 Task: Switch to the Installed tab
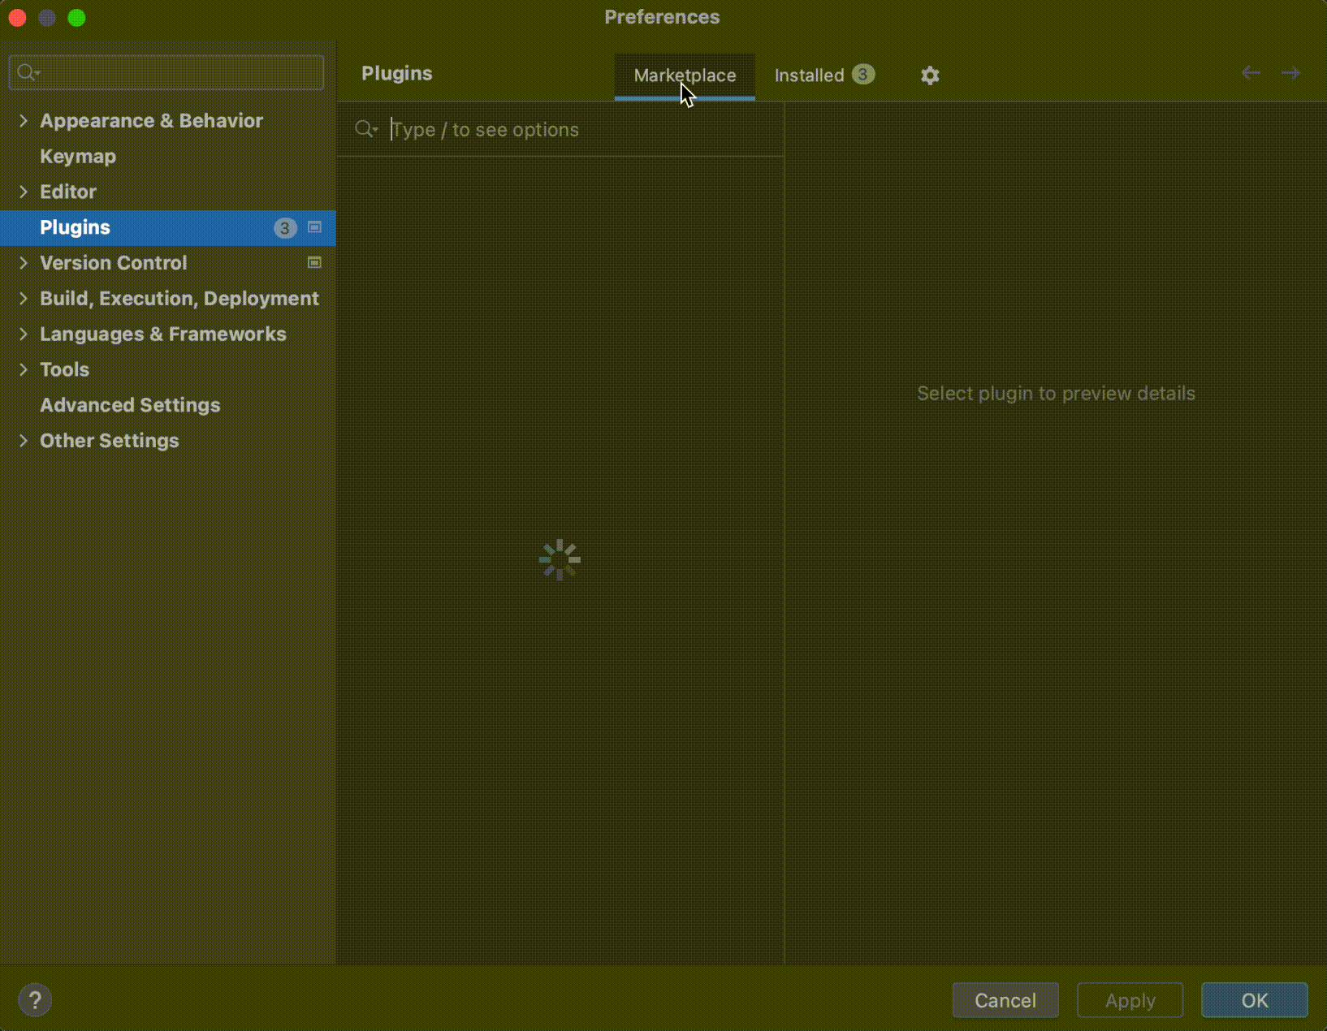[823, 75]
